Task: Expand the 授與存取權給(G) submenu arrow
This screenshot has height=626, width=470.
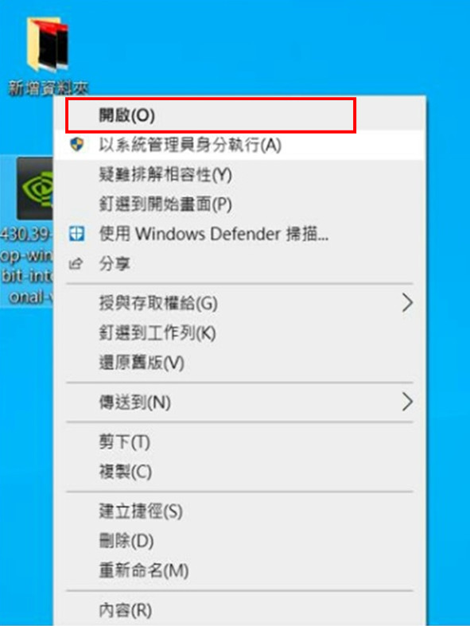Action: 407,303
